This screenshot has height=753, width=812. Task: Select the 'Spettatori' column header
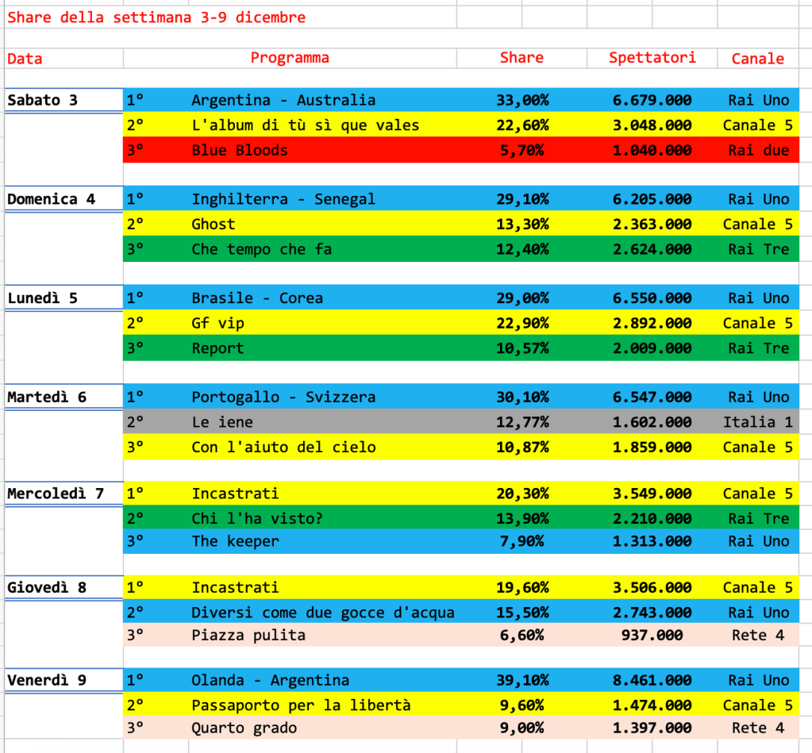[x=652, y=58]
